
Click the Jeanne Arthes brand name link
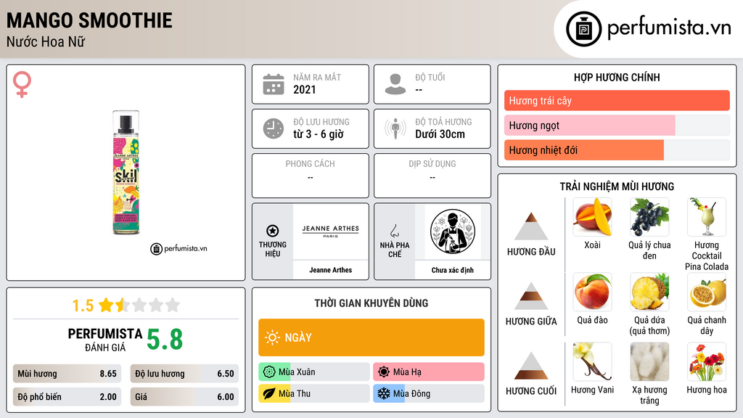(331, 270)
